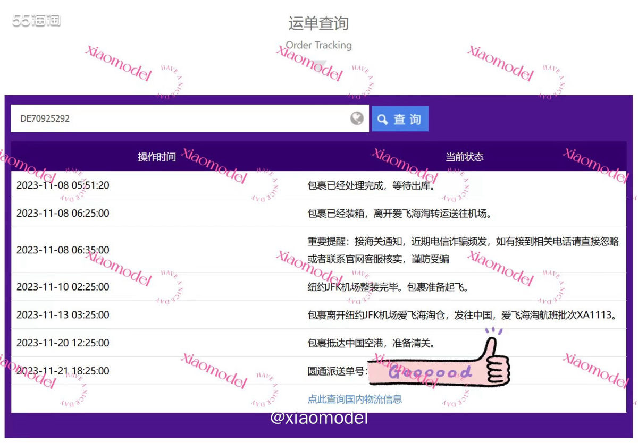Select the 当前状态 column header
The image size is (638, 443).
[465, 157]
